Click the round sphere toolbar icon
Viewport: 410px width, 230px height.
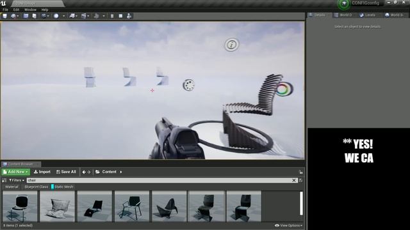(x=56, y=16)
